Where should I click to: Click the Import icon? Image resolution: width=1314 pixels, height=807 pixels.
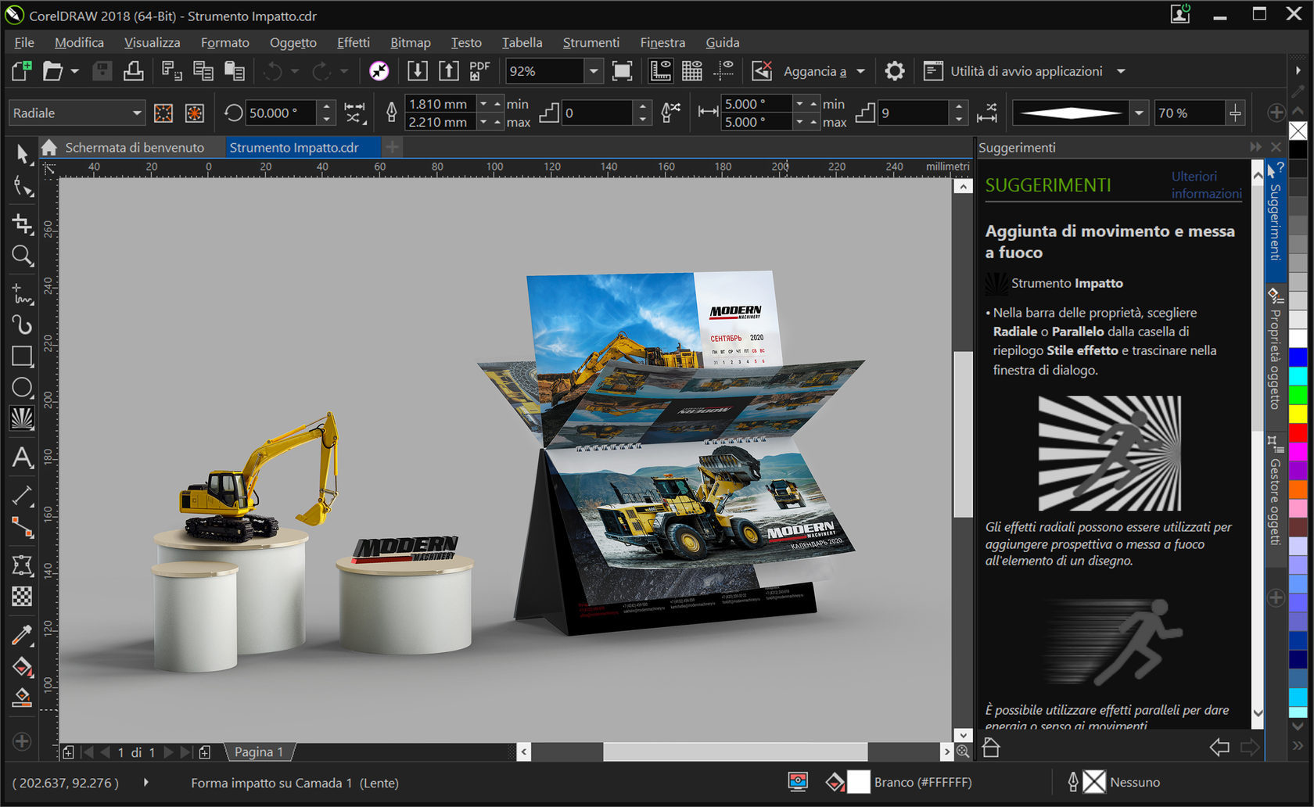pos(418,71)
